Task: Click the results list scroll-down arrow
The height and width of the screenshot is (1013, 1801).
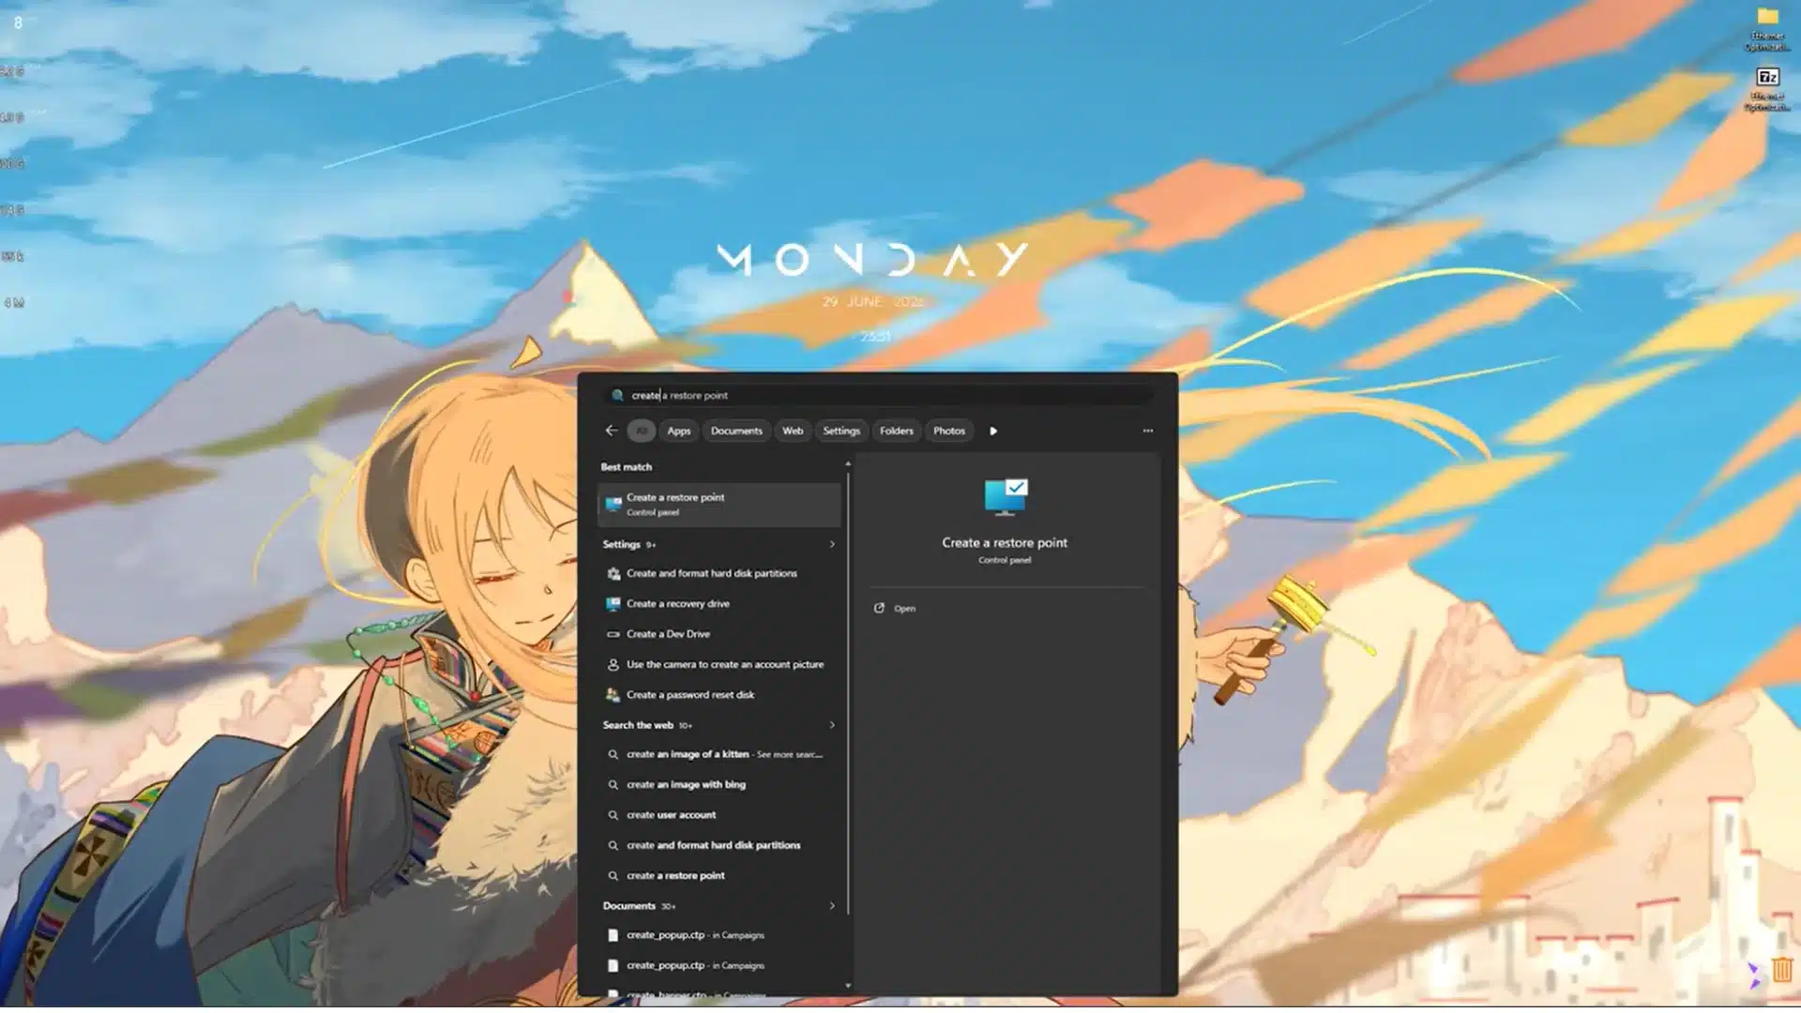Action: [x=848, y=986]
